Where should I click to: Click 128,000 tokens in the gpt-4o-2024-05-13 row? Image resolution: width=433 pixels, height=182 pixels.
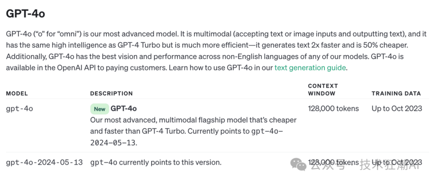coord(333,162)
